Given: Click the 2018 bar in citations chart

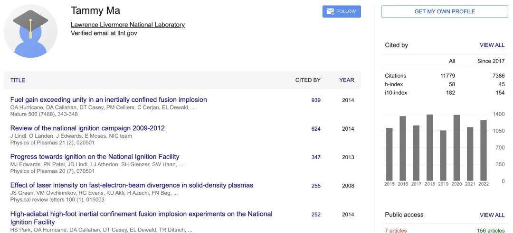Looking at the screenshot, I should (x=429, y=147).
